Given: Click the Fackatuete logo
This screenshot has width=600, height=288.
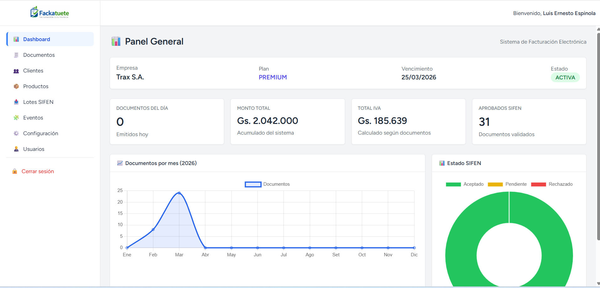Looking at the screenshot, I should pos(50,13).
